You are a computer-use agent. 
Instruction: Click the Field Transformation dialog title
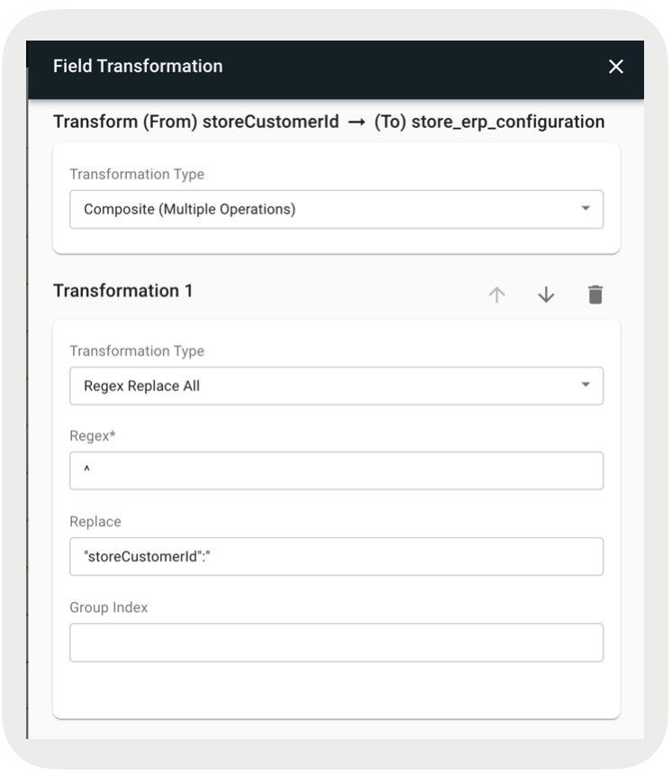[x=138, y=66]
